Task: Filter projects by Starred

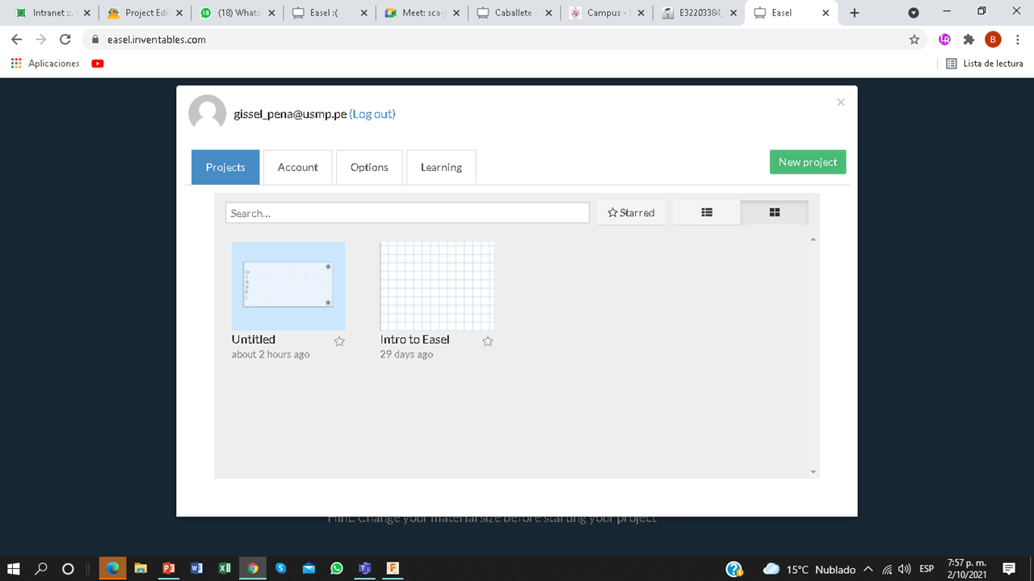Action: [631, 212]
